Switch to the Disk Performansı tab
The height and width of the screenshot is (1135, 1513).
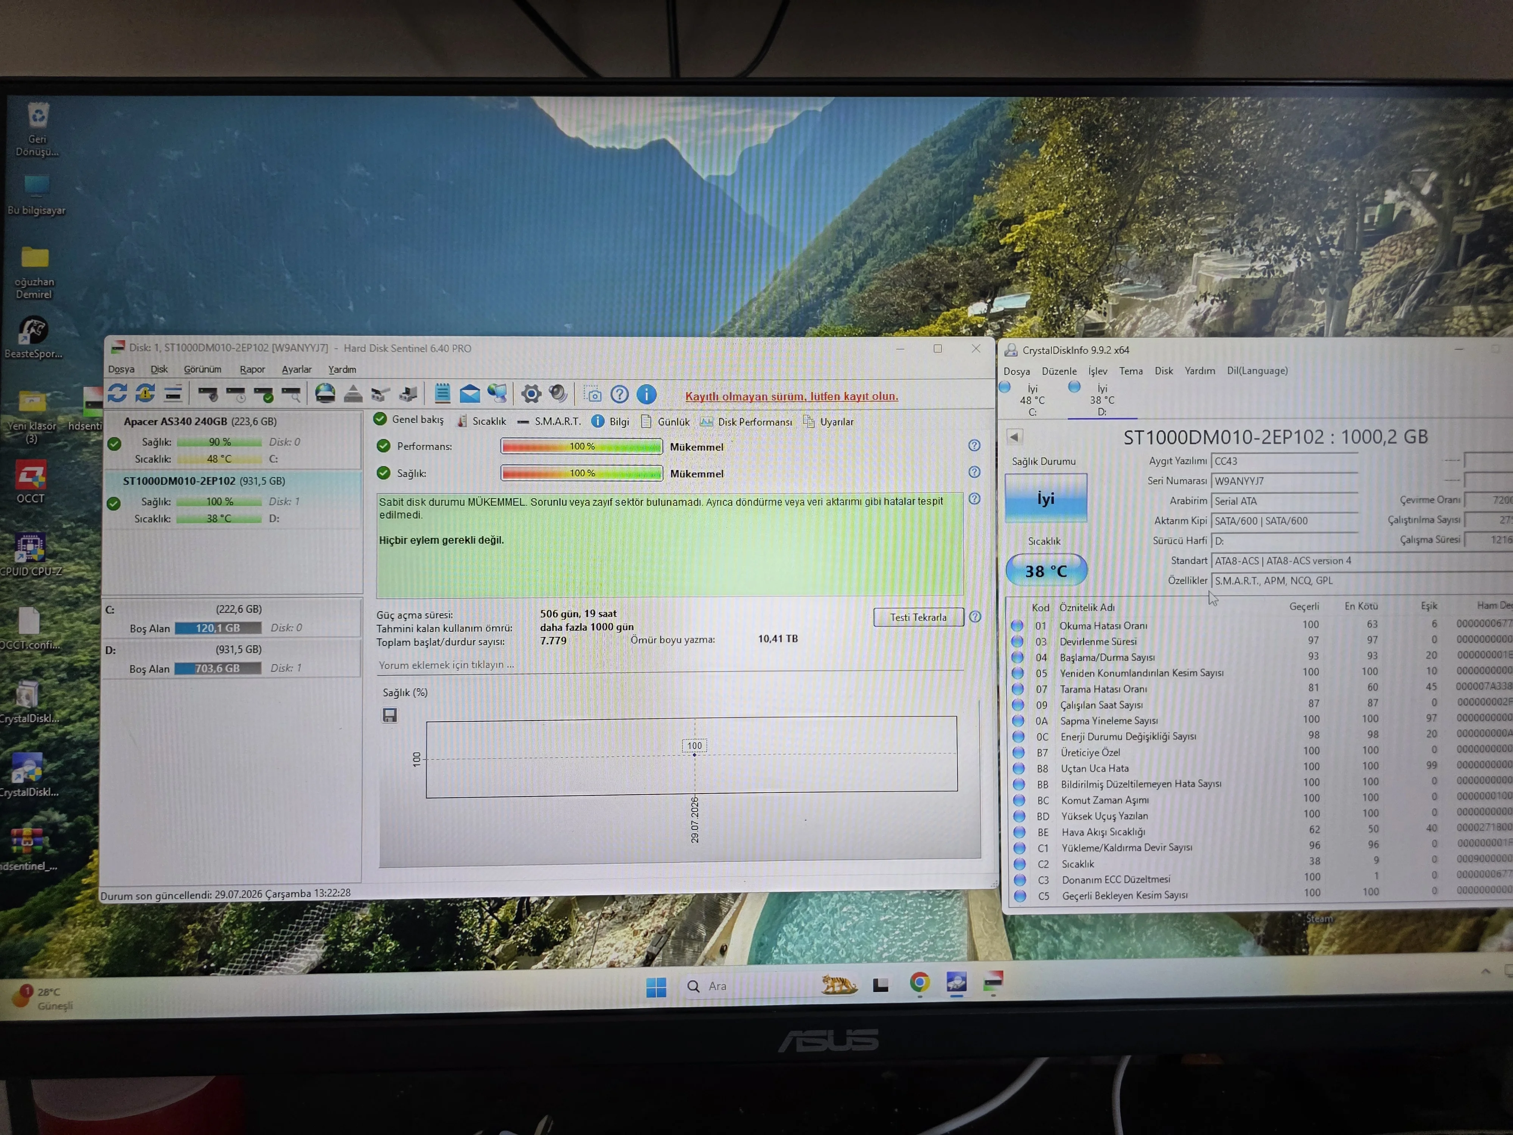coord(746,422)
